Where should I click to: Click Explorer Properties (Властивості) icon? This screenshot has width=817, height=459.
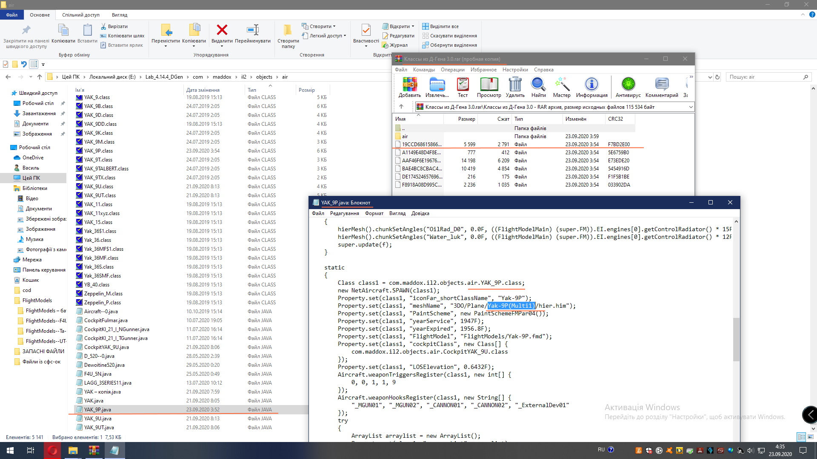tap(366, 30)
